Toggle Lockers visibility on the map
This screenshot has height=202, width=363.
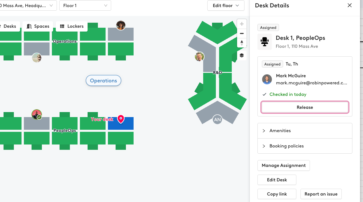72,26
